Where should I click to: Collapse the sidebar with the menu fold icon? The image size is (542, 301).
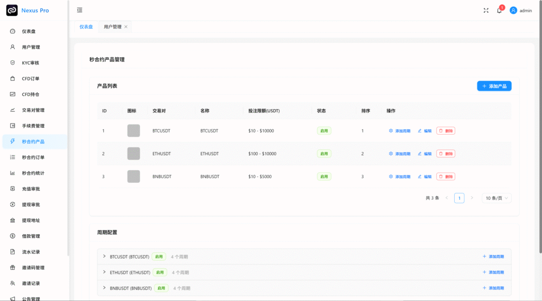79,10
